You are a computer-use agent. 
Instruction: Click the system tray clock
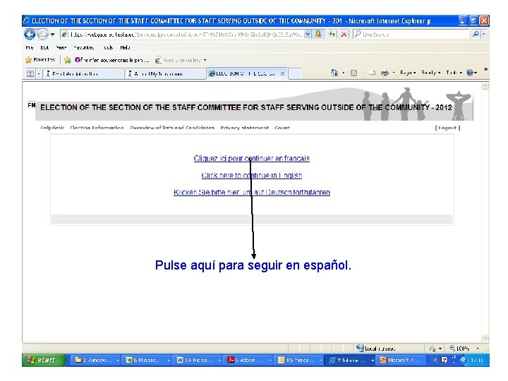477,360
